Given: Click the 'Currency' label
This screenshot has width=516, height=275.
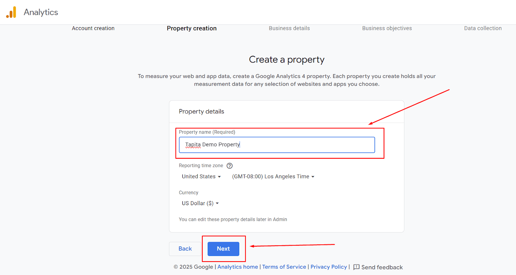Looking at the screenshot, I should click(x=189, y=193).
